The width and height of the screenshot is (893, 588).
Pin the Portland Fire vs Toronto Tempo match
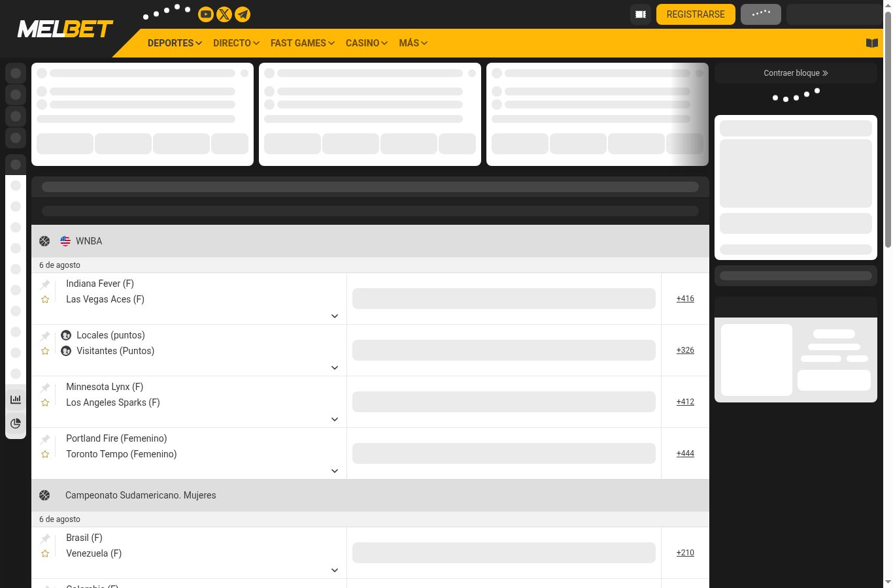[45, 439]
